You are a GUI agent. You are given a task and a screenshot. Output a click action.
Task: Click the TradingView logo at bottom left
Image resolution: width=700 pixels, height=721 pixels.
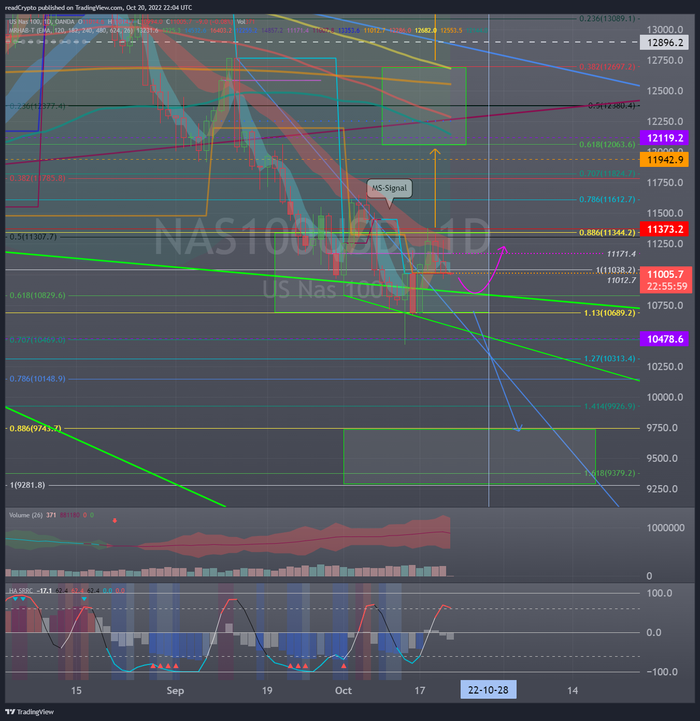(x=30, y=712)
